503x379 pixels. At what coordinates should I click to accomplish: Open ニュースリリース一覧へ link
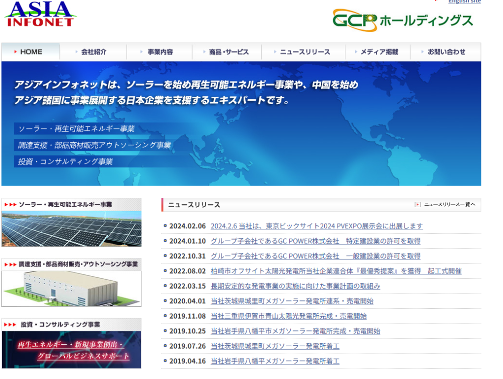[x=450, y=204]
